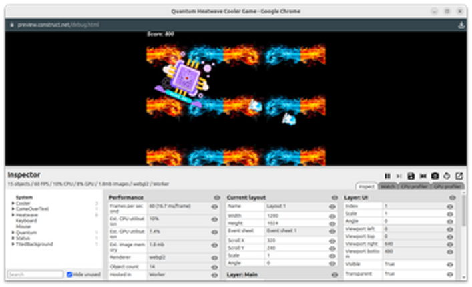Screen dimensions: 472x287
Task: Click the preview.construct.net URL in address bar
Action: point(58,25)
